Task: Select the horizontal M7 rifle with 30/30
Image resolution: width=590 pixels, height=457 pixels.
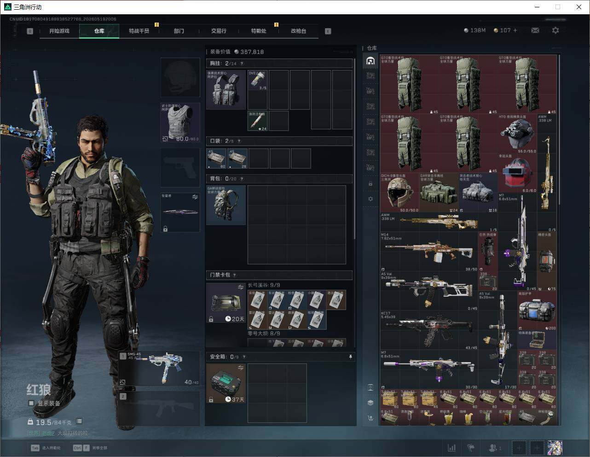Action: pos(429,369)
